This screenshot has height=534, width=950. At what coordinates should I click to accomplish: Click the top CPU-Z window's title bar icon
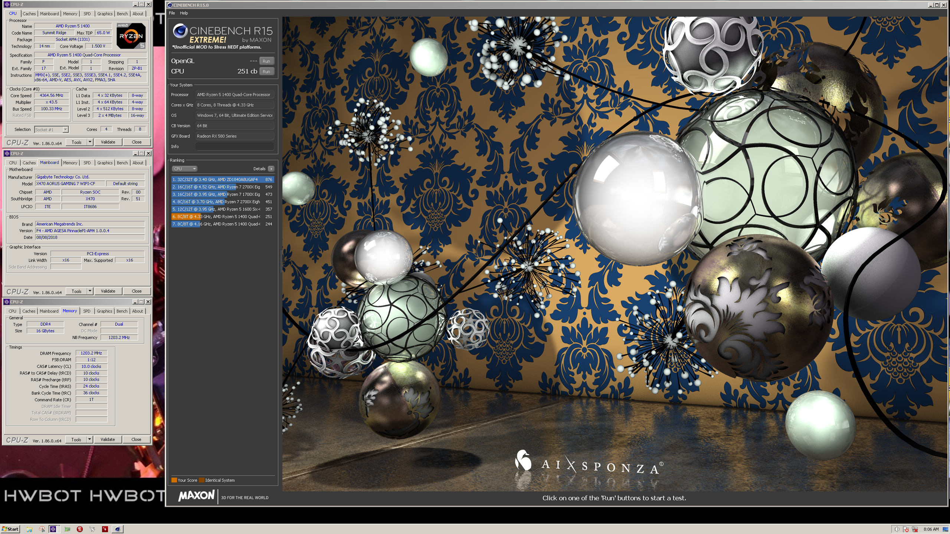click(x=7, y=4)
